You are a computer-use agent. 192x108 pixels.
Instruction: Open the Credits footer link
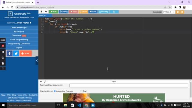click(22, 98)
